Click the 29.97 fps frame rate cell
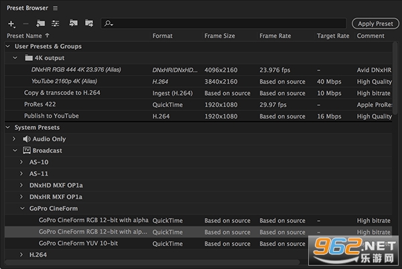402x269 pixels. (x=273, y=104)
